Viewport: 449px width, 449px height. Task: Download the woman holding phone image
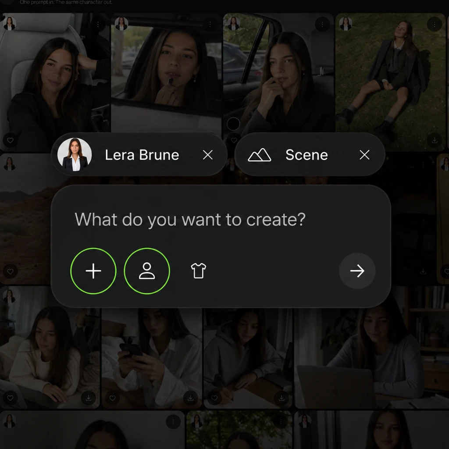click(190, 398)
